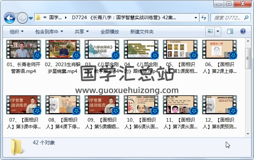The height and width of the screenshot is (160, 254).
Task: Open the 组织 menu
Action: [16, 32]
